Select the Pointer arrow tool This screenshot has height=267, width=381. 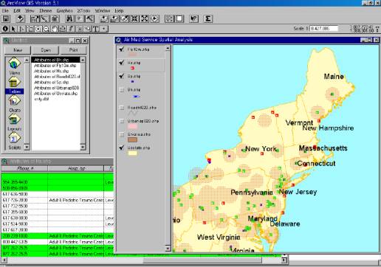click(x=13, y=29)
